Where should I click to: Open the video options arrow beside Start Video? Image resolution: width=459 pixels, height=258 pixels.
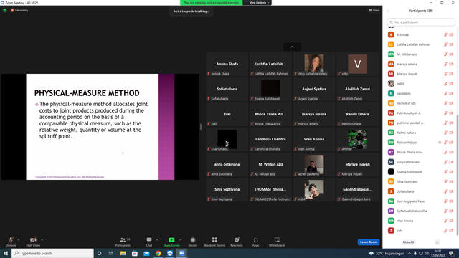42,240
